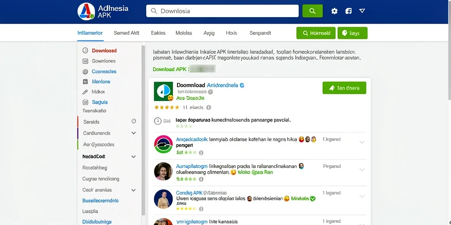Click the sidebar vertical scrollbar
This screenshot has width=451, height=225.
click(x=143, y=131)
